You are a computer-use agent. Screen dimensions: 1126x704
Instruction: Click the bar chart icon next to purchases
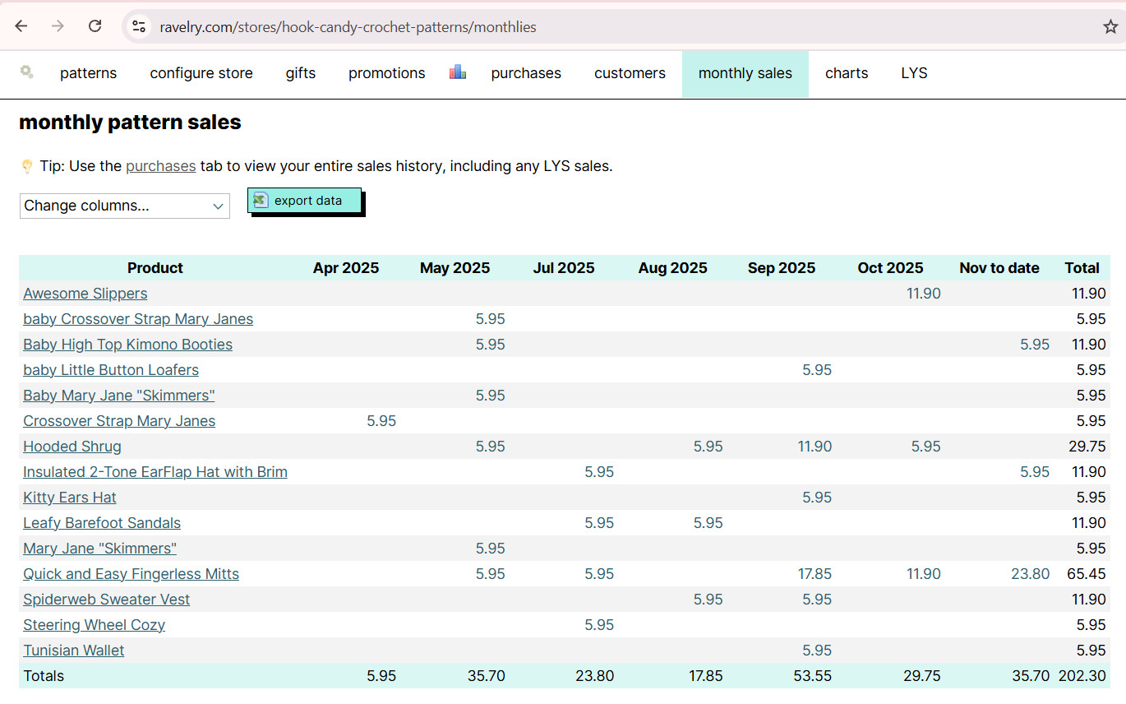pyautogui.click(x=458, y=72)
